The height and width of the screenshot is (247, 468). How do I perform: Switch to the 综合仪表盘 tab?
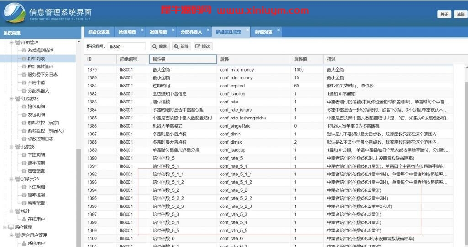pyautogui.click(x=99, y=32)
